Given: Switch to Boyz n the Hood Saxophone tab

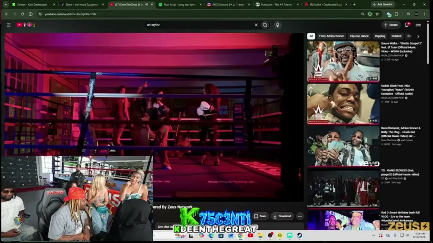Looking at the screenshot, I should 83,4.
